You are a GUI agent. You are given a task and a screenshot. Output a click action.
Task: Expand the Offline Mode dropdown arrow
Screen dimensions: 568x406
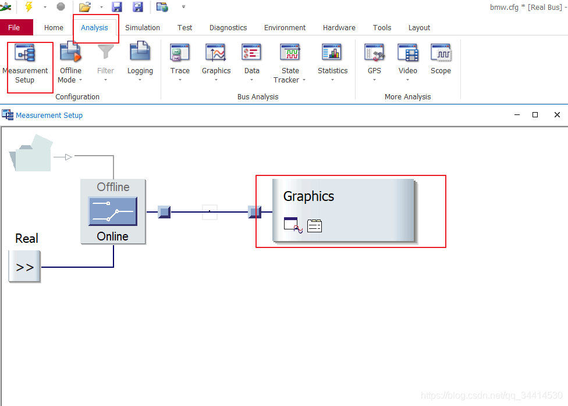80,80
